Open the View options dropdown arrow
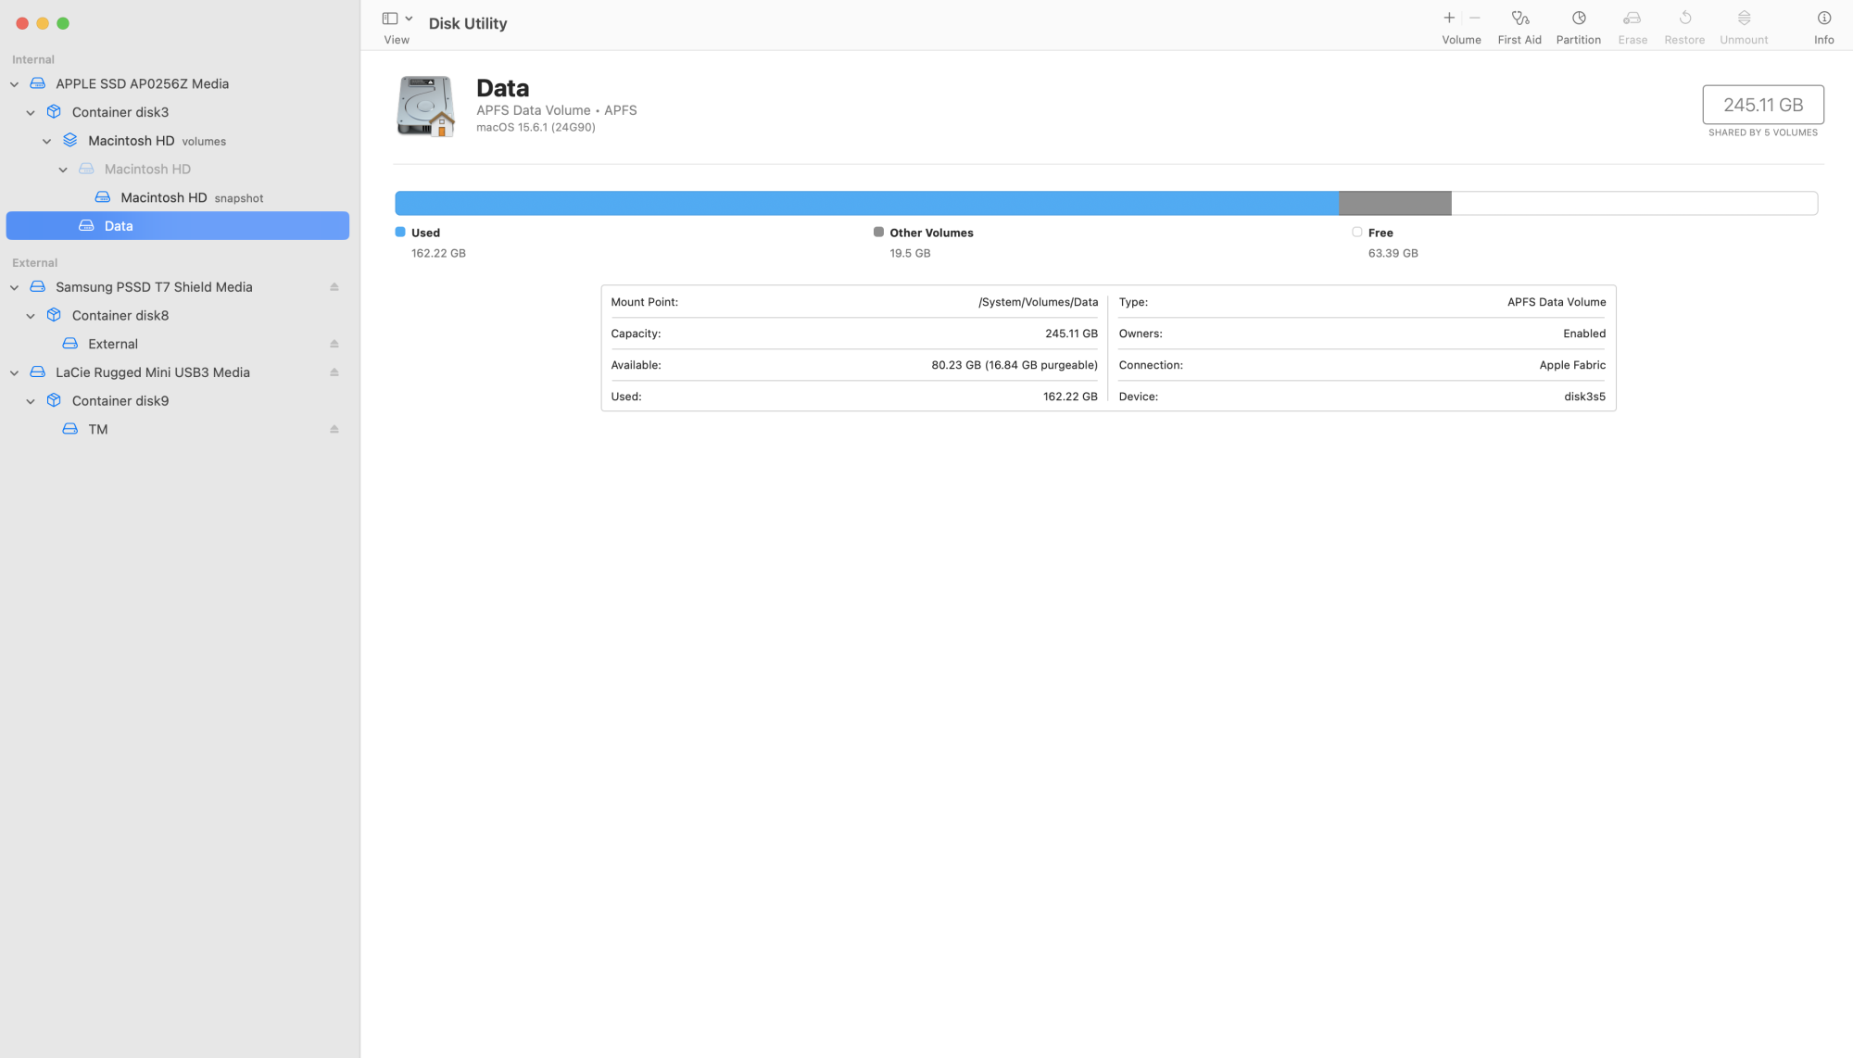 409,19
